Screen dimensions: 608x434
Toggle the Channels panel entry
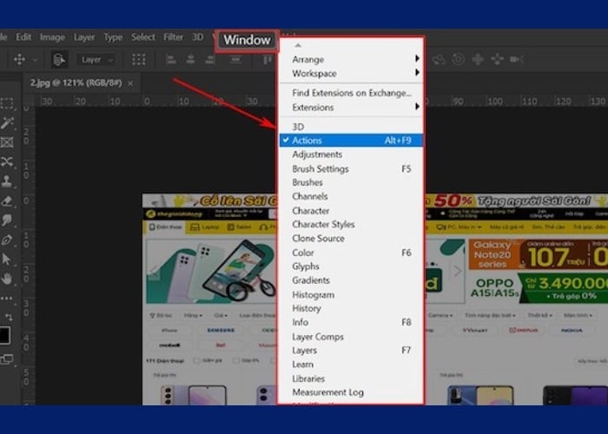[x=351, y=196]
